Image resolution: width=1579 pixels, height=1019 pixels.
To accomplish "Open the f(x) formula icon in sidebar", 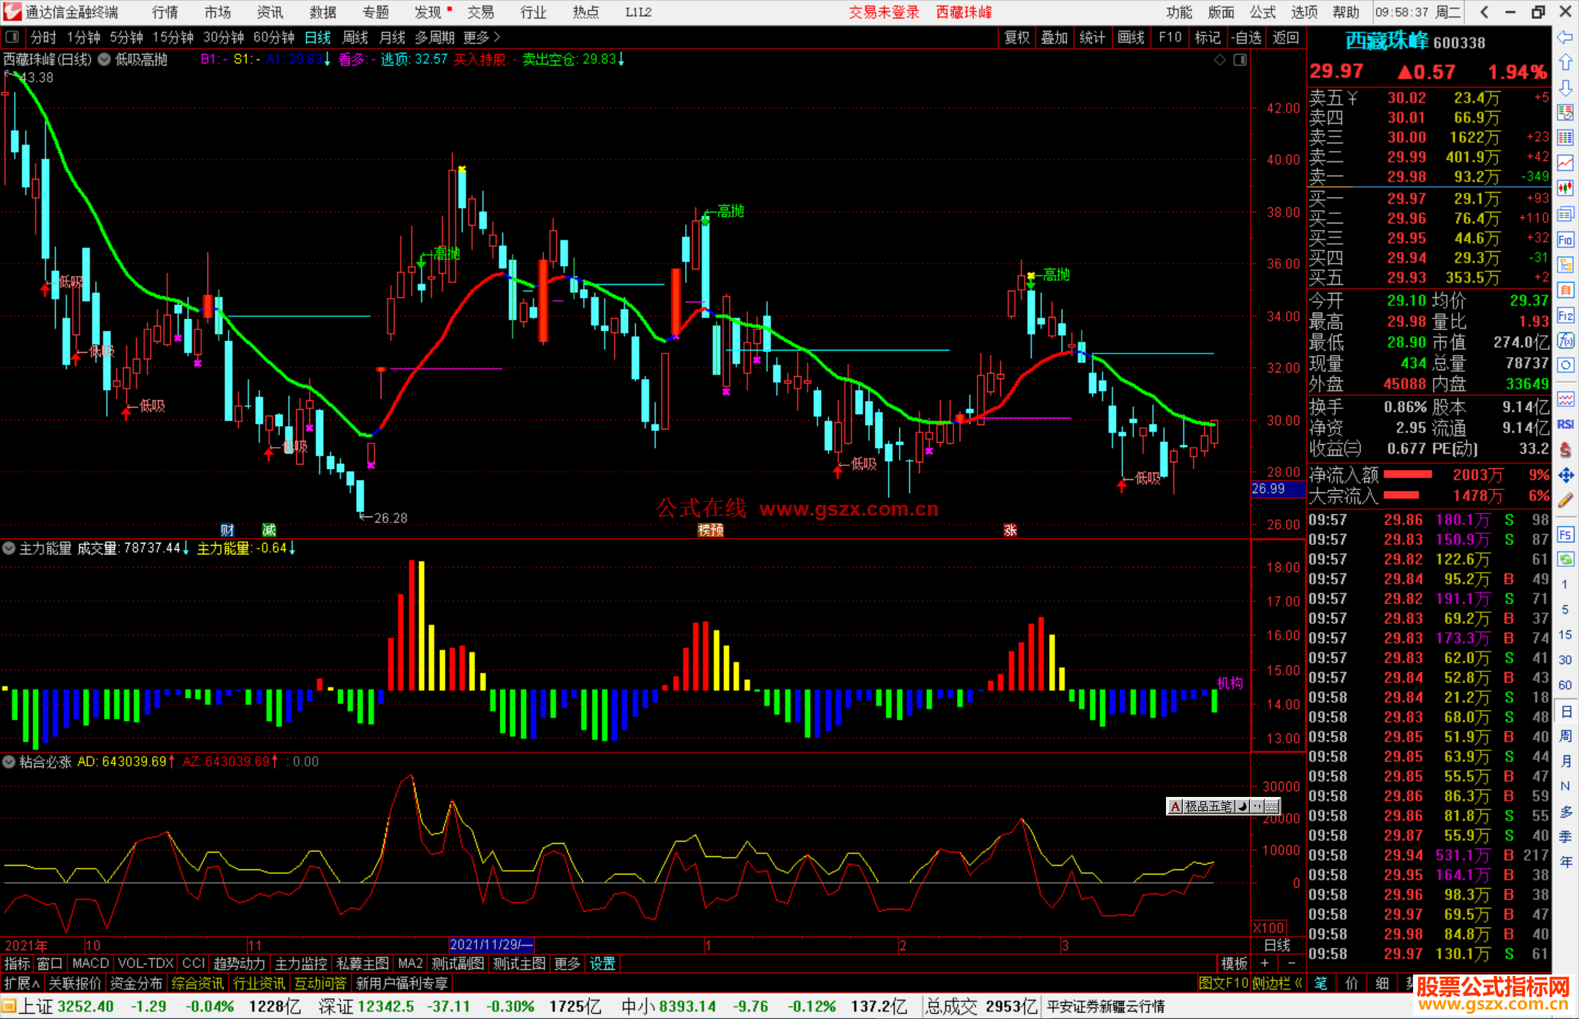I will 1565,340.
